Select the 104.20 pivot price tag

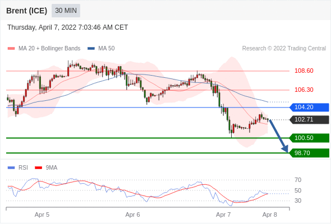coord(309,108)
